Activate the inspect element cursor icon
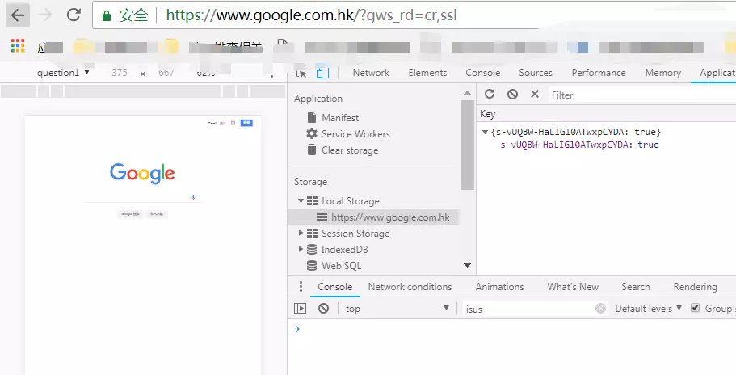 301,74
